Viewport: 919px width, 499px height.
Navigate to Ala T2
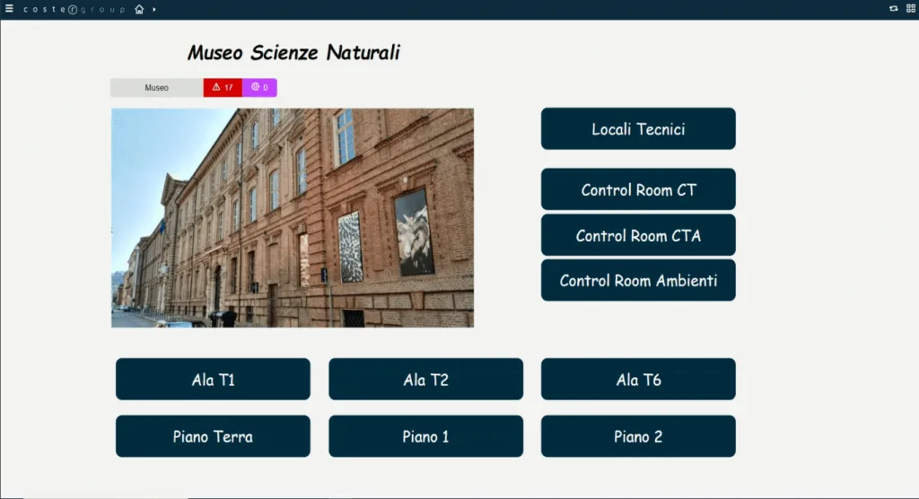point(425,380)
